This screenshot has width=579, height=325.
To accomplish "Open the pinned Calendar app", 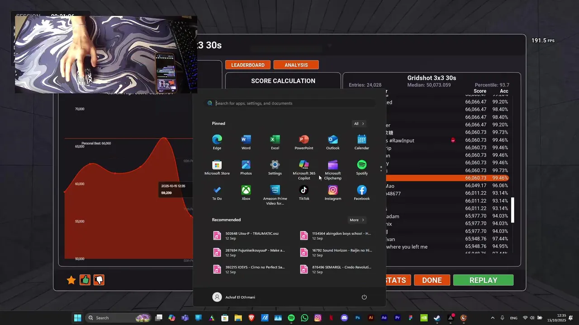I will tap(362, 142).
